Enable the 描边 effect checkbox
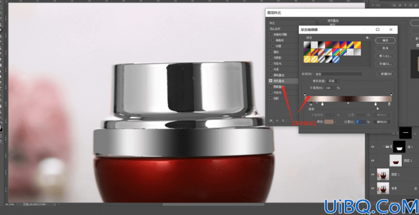 270,52
